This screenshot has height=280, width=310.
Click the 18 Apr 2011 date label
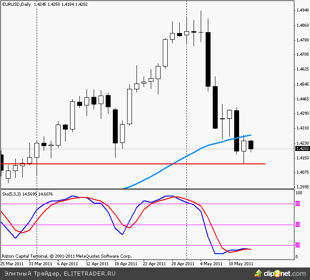[126, 263]
